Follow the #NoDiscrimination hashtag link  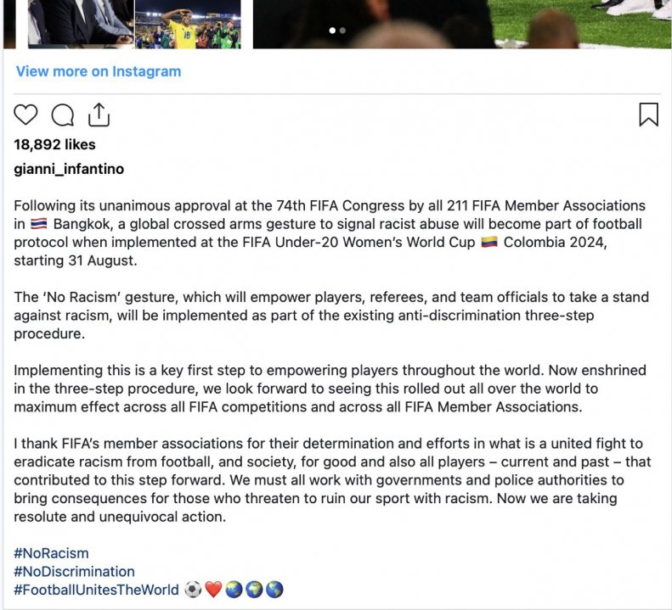click(74, 571)
